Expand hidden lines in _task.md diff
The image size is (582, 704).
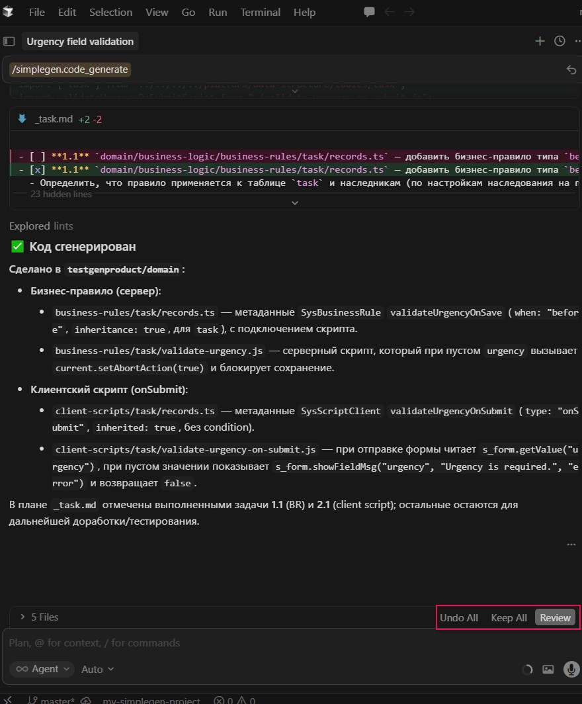pos(295,202)
